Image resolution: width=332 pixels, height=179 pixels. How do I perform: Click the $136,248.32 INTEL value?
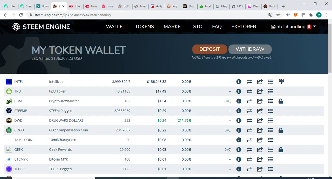tap(157, 82)
